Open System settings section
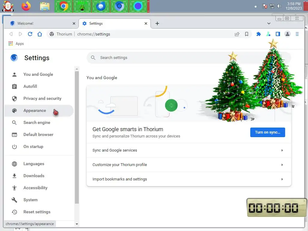The width and height of the screenshot is (308, 231). coord(39,200)
